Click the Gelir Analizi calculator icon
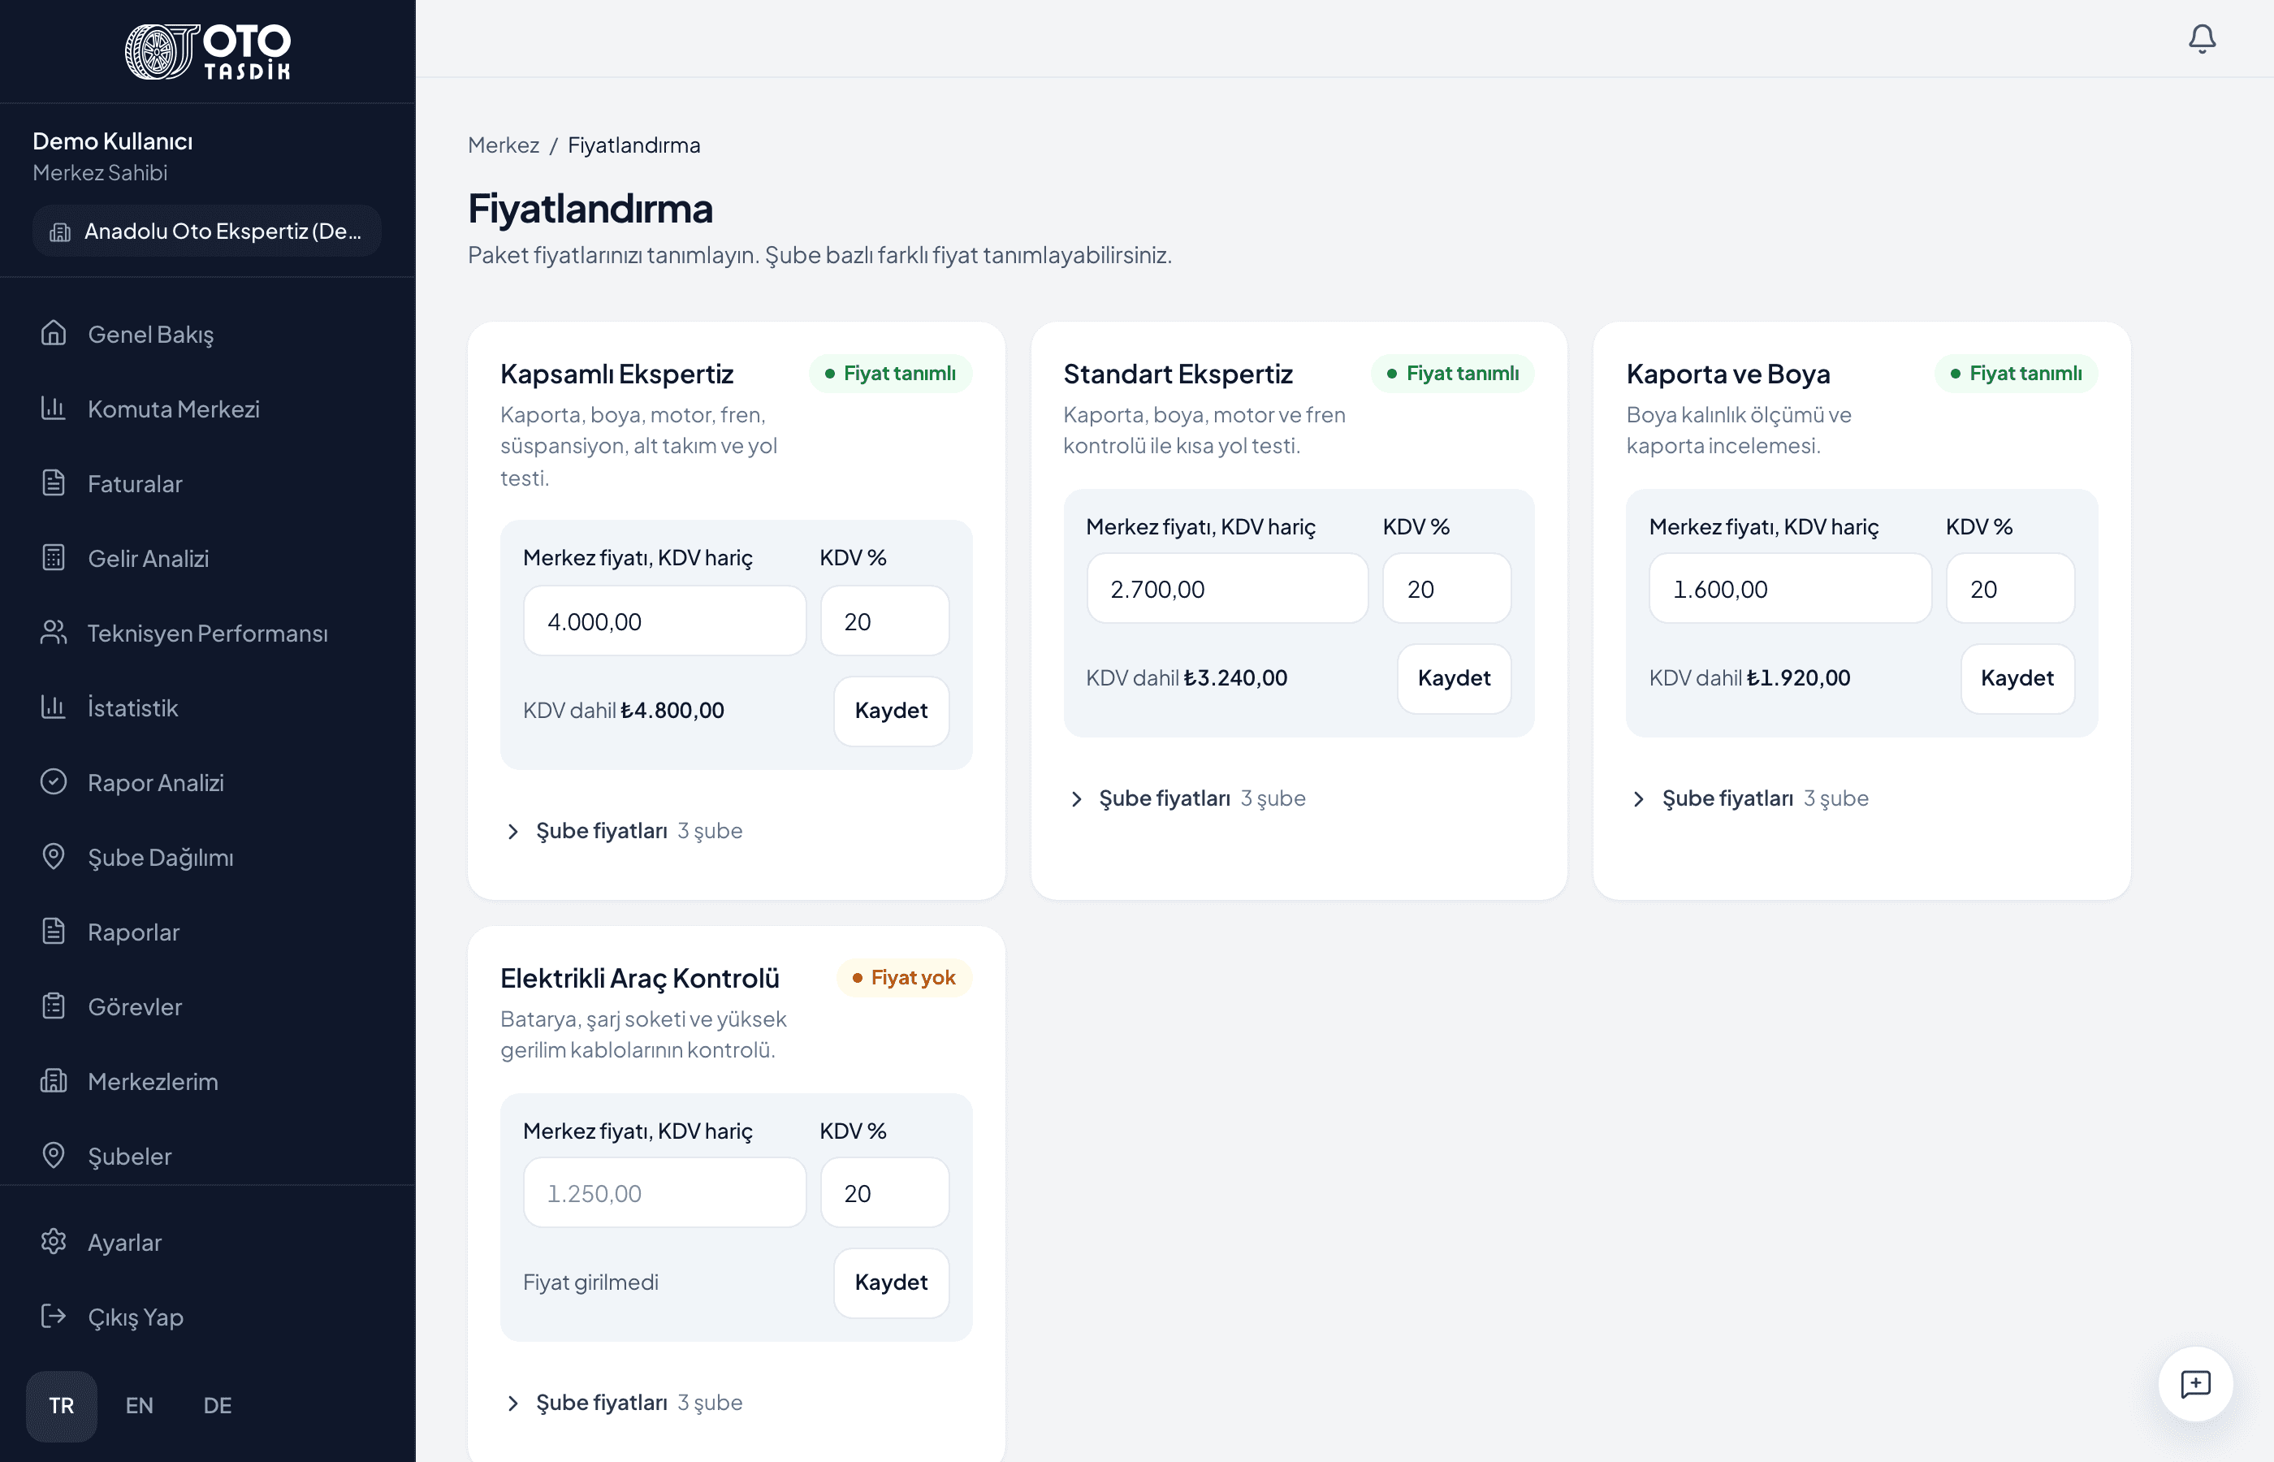This screenshot has width=2274, height=1462. point(53,557)
